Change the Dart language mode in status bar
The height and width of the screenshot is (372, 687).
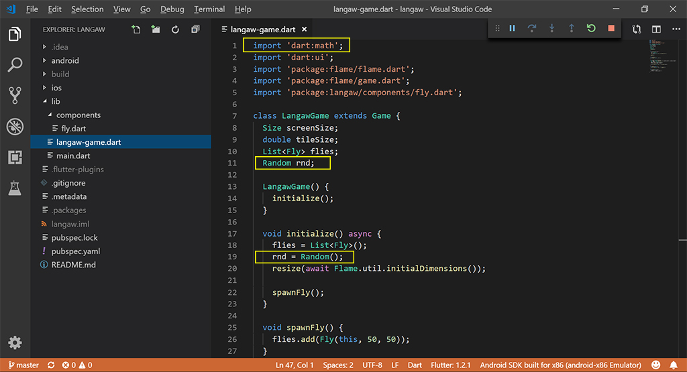[415, 365]
